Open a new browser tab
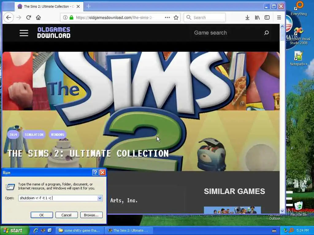This screenshot has height=235, width=314. (89, 6)
